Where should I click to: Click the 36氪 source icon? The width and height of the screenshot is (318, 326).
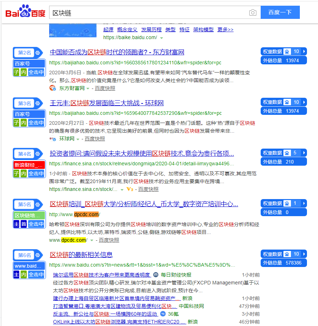click(163, 314)
